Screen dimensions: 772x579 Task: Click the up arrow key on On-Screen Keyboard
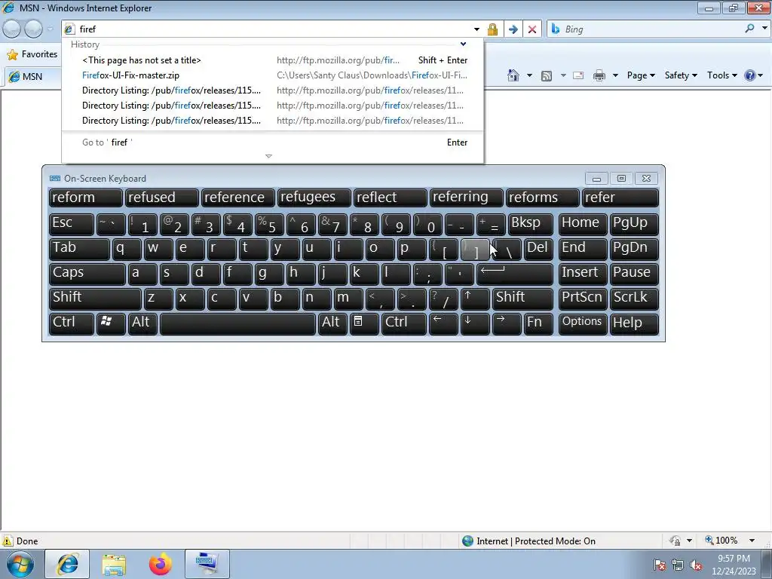[x=475, y=299]
